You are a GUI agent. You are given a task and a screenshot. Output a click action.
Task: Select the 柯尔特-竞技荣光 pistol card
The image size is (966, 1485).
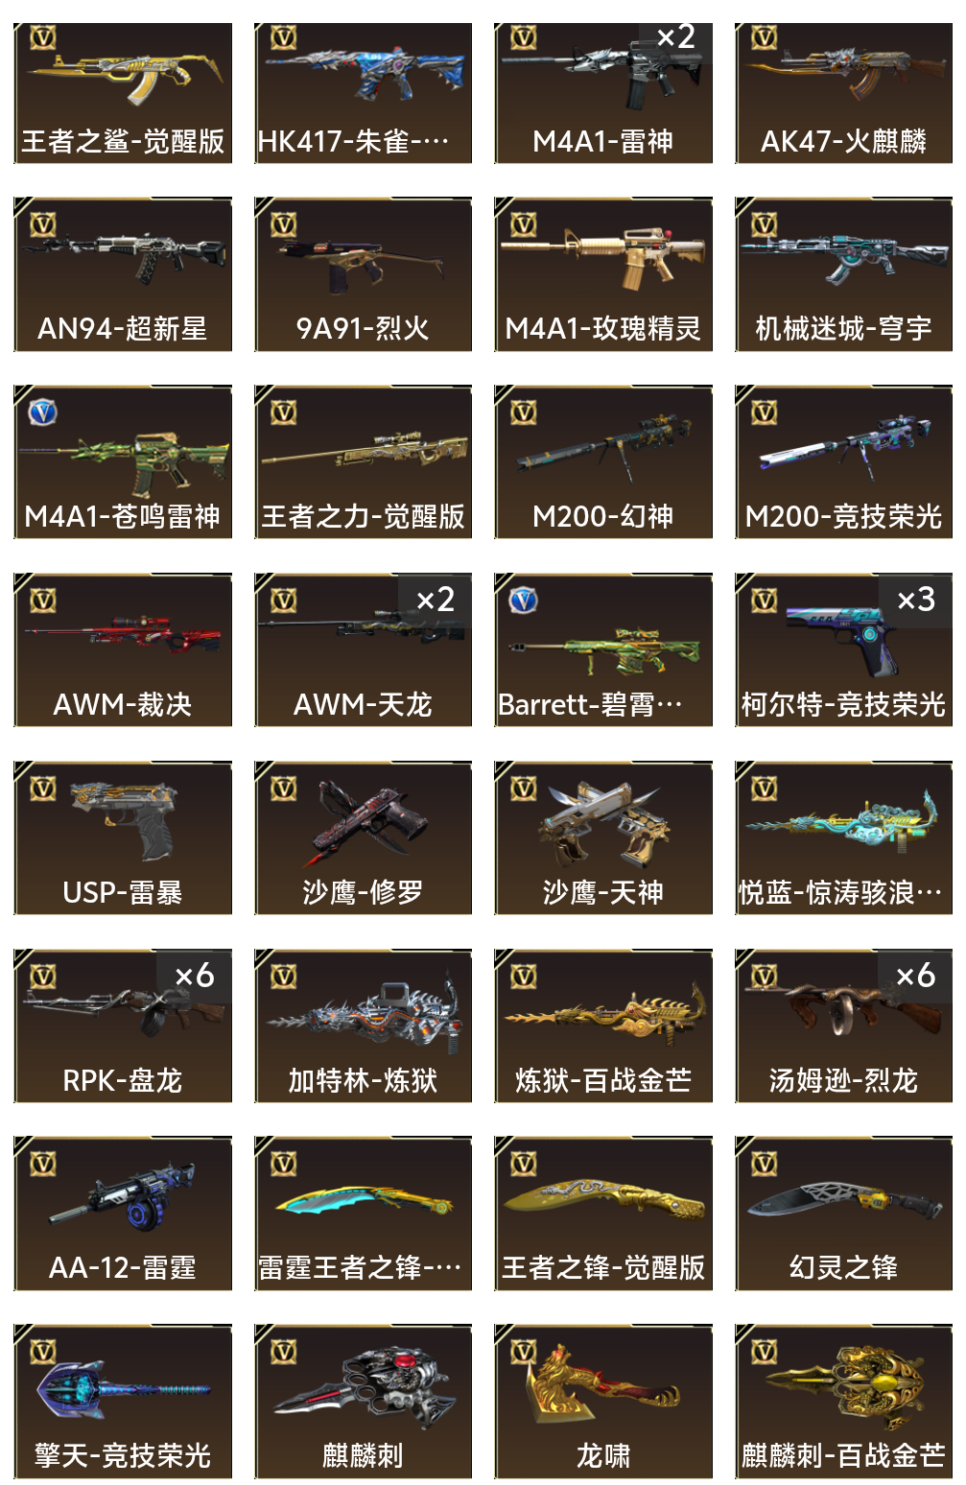pyautogui.click(x=844, y=649)
